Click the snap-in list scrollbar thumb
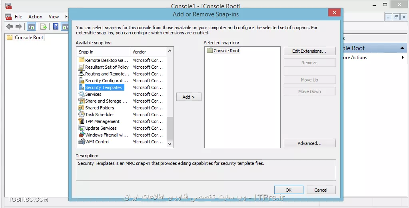This screenshot has width=409, height=208. coord(170,129)
